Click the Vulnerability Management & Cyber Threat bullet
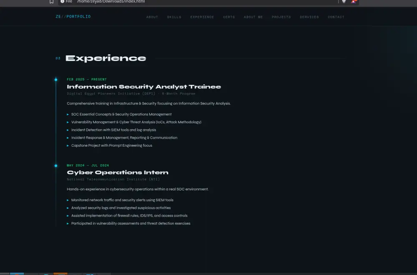417x275 pixels. coord(136,122)
